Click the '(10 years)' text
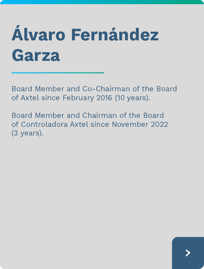204x269 pixels. point(132,98)
